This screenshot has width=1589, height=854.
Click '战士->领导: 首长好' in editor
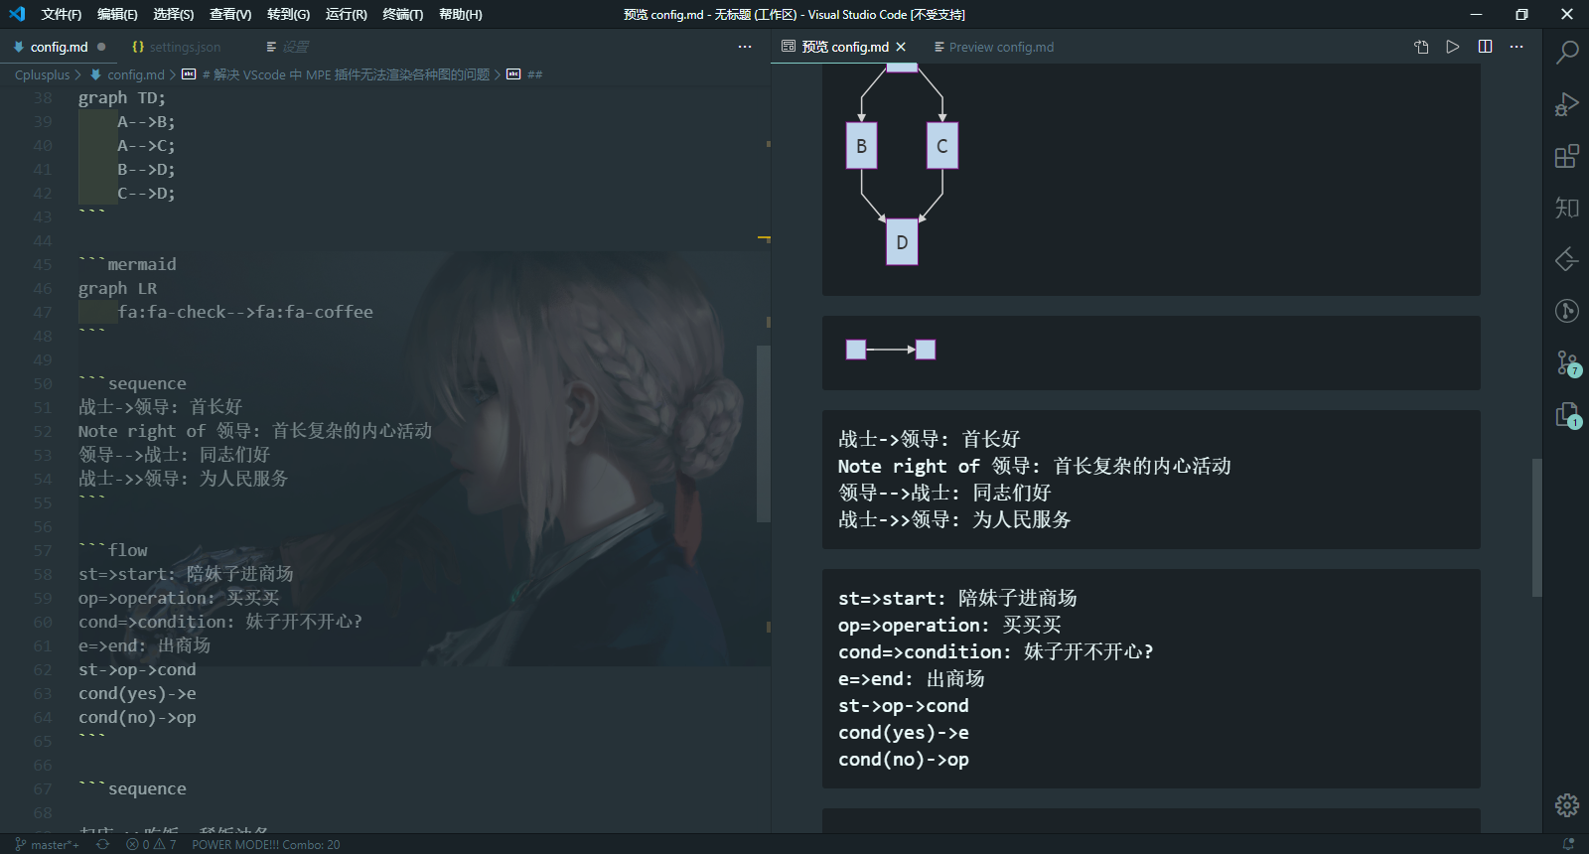[160, 407]
